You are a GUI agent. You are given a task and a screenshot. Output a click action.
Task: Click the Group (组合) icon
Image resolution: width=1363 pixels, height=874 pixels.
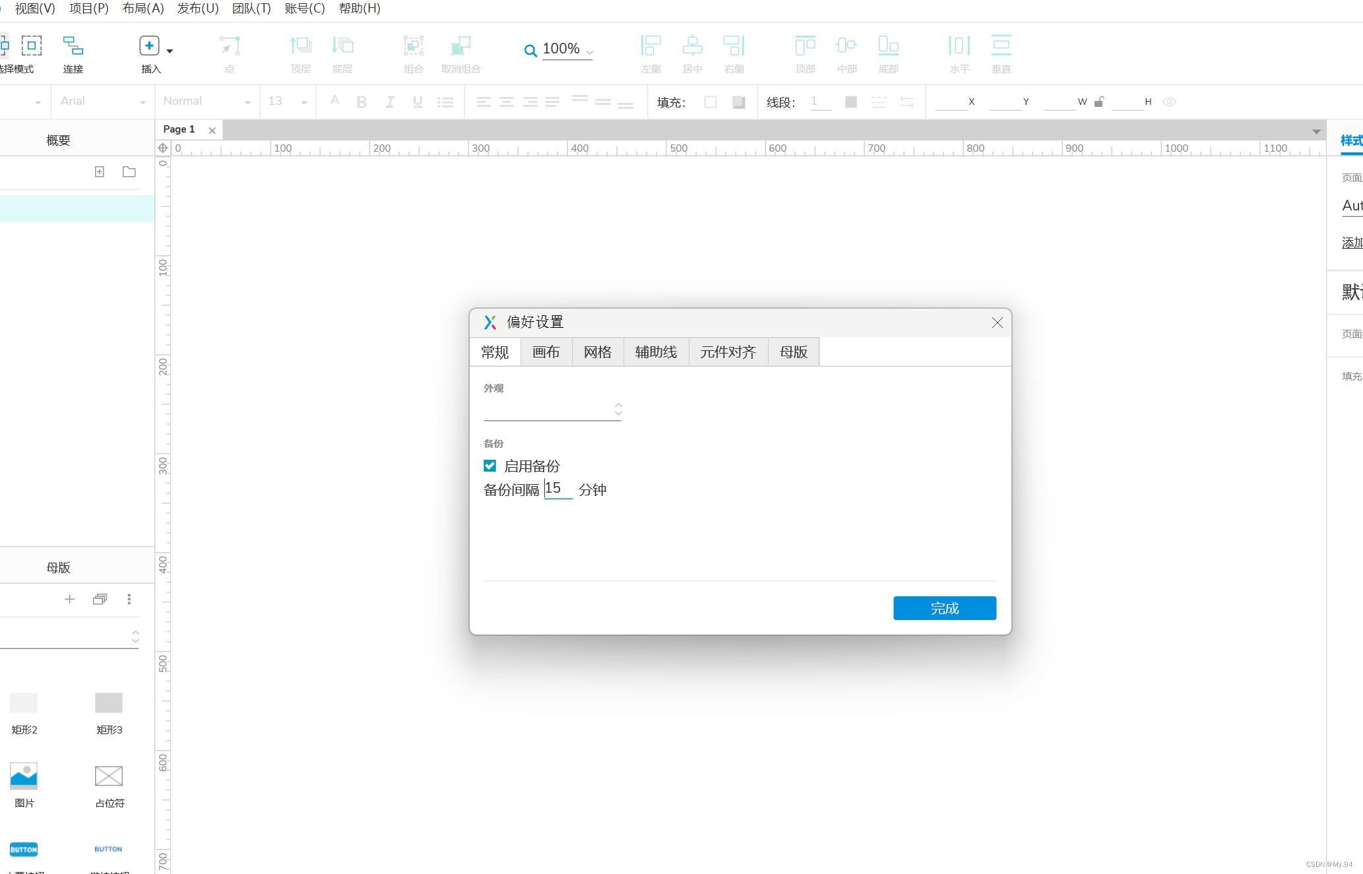click(413, 46)
